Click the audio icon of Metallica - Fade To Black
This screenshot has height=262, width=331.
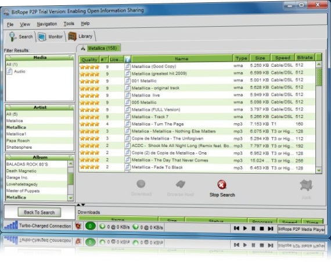click(x=128, y=167)
